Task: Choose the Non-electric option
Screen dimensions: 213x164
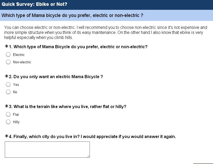Action: coord(8,62)
